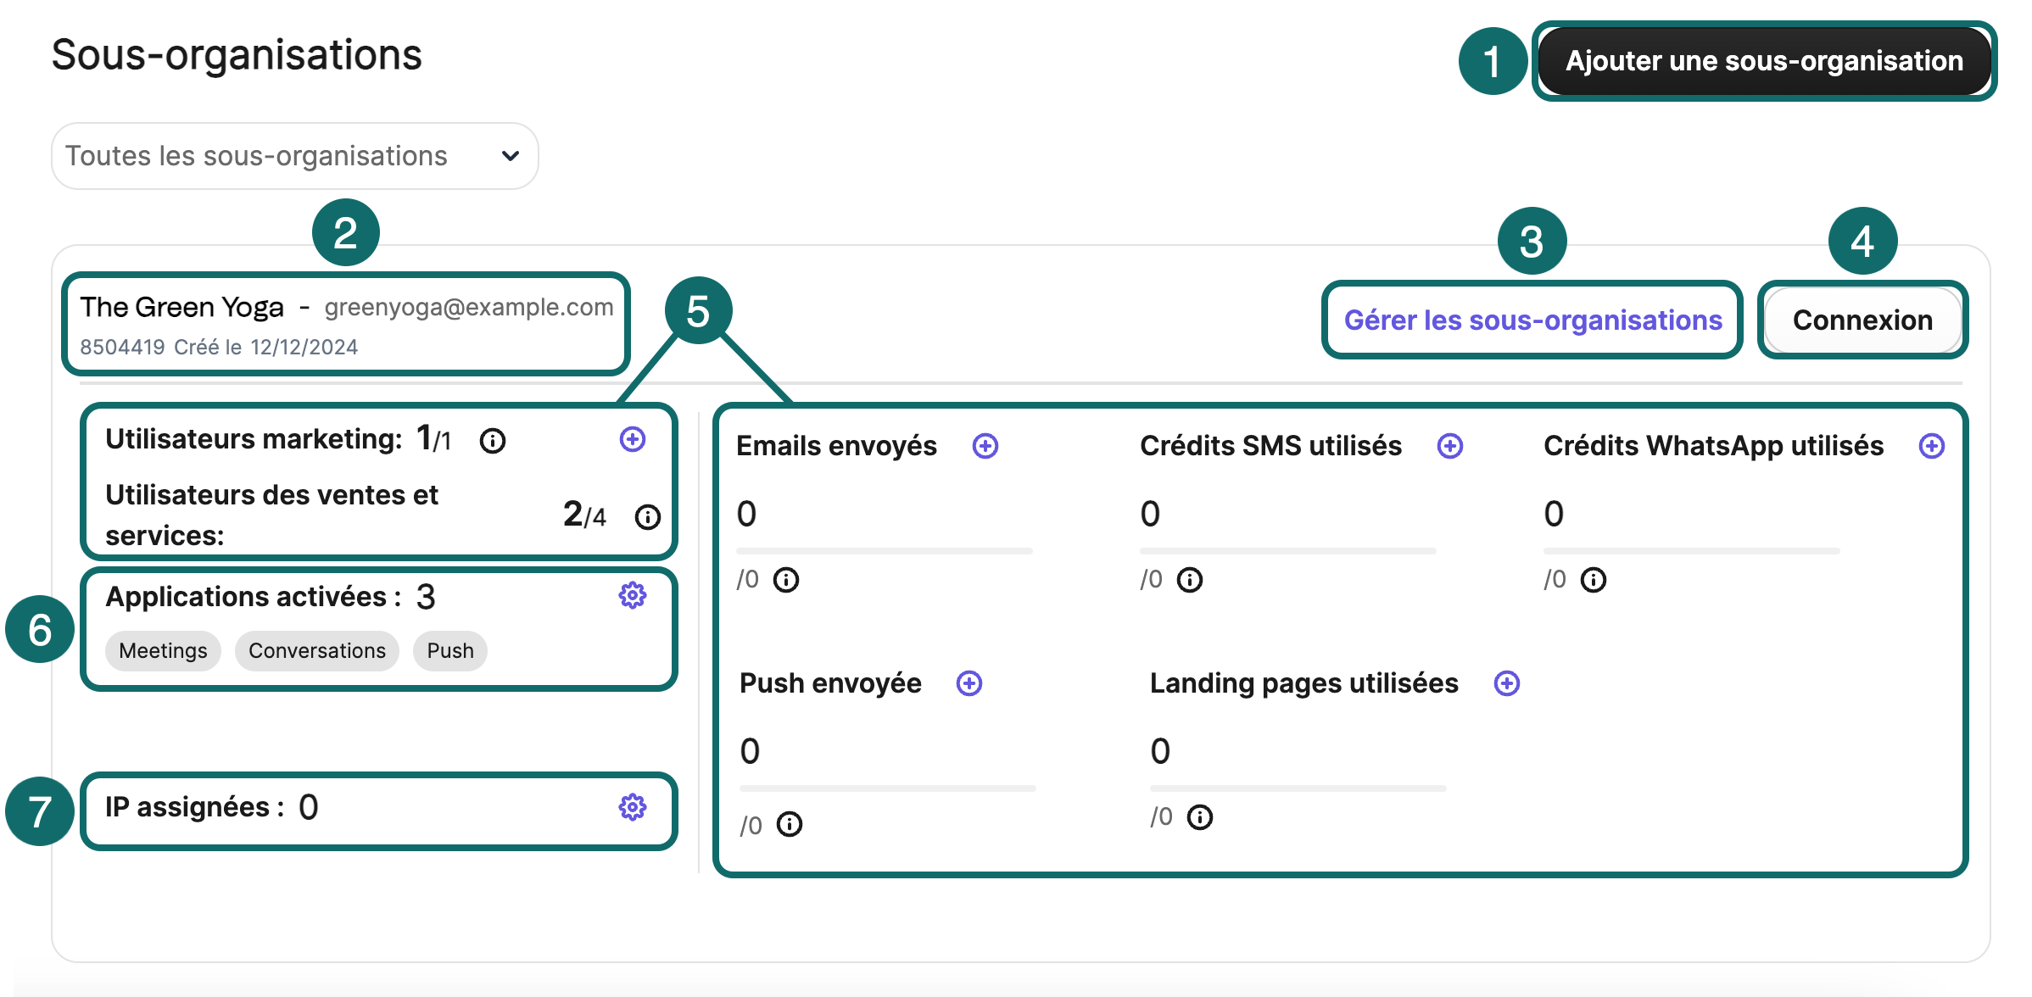Show info icon under Crédits WhatsApp utilisés
2032x997 pixels.
(1594, 580)
